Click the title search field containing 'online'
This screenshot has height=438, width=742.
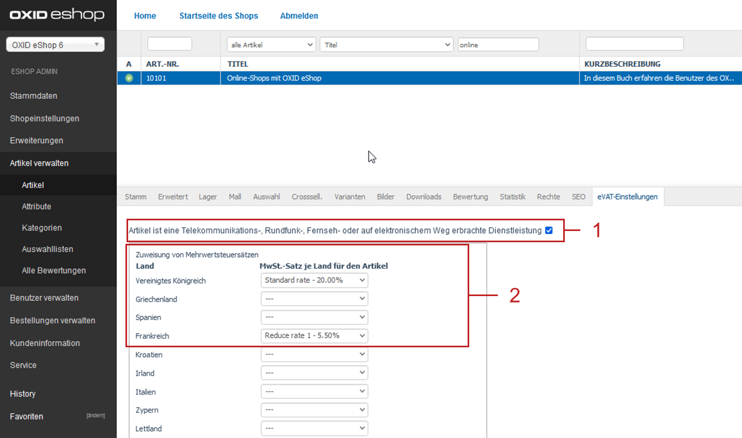[498, 45]
